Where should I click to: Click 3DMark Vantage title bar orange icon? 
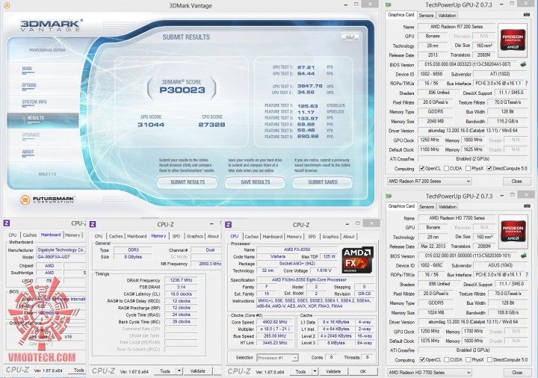tap(7, 5)
